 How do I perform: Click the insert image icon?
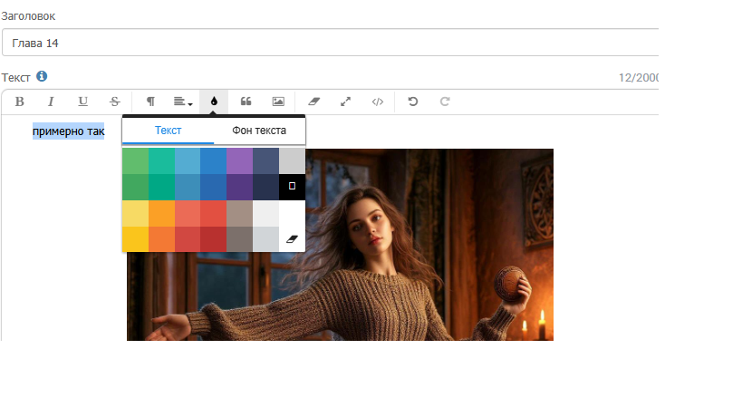click(x=278, y=102)
